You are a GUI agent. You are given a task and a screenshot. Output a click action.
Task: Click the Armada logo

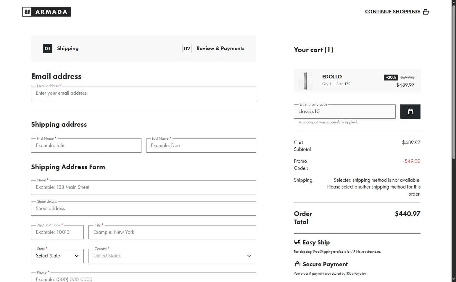click(47, 12)
